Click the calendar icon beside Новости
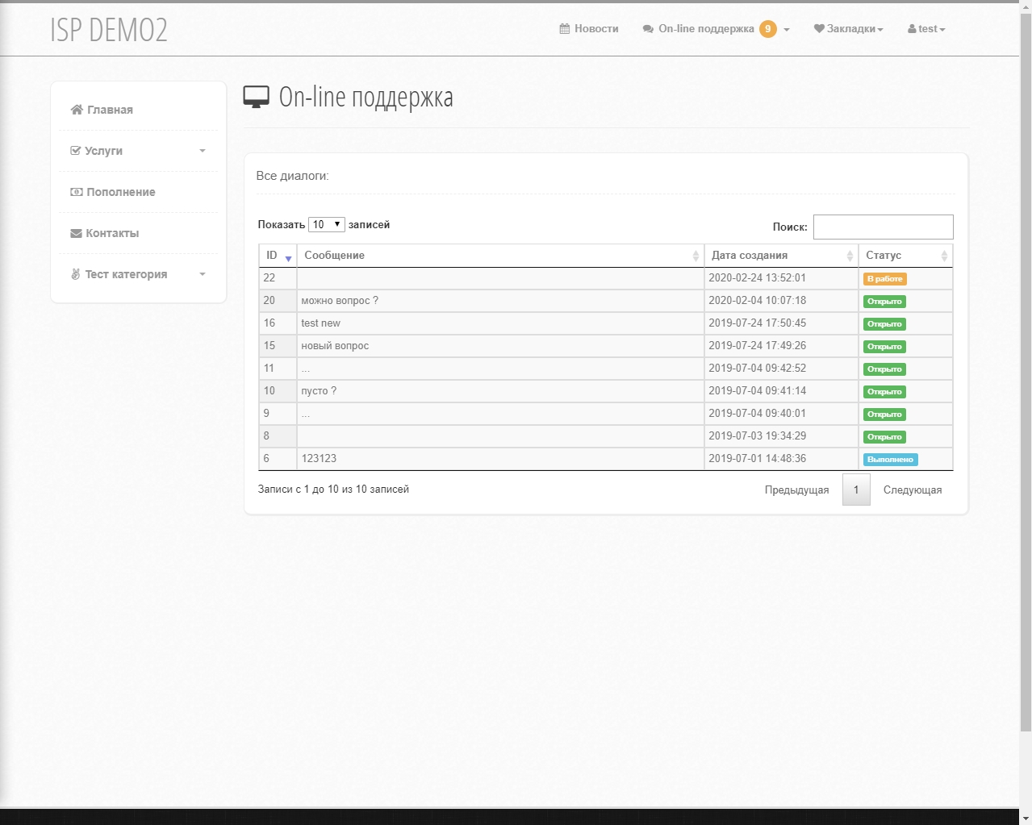1032x825 pixels. tap(565, 29)
